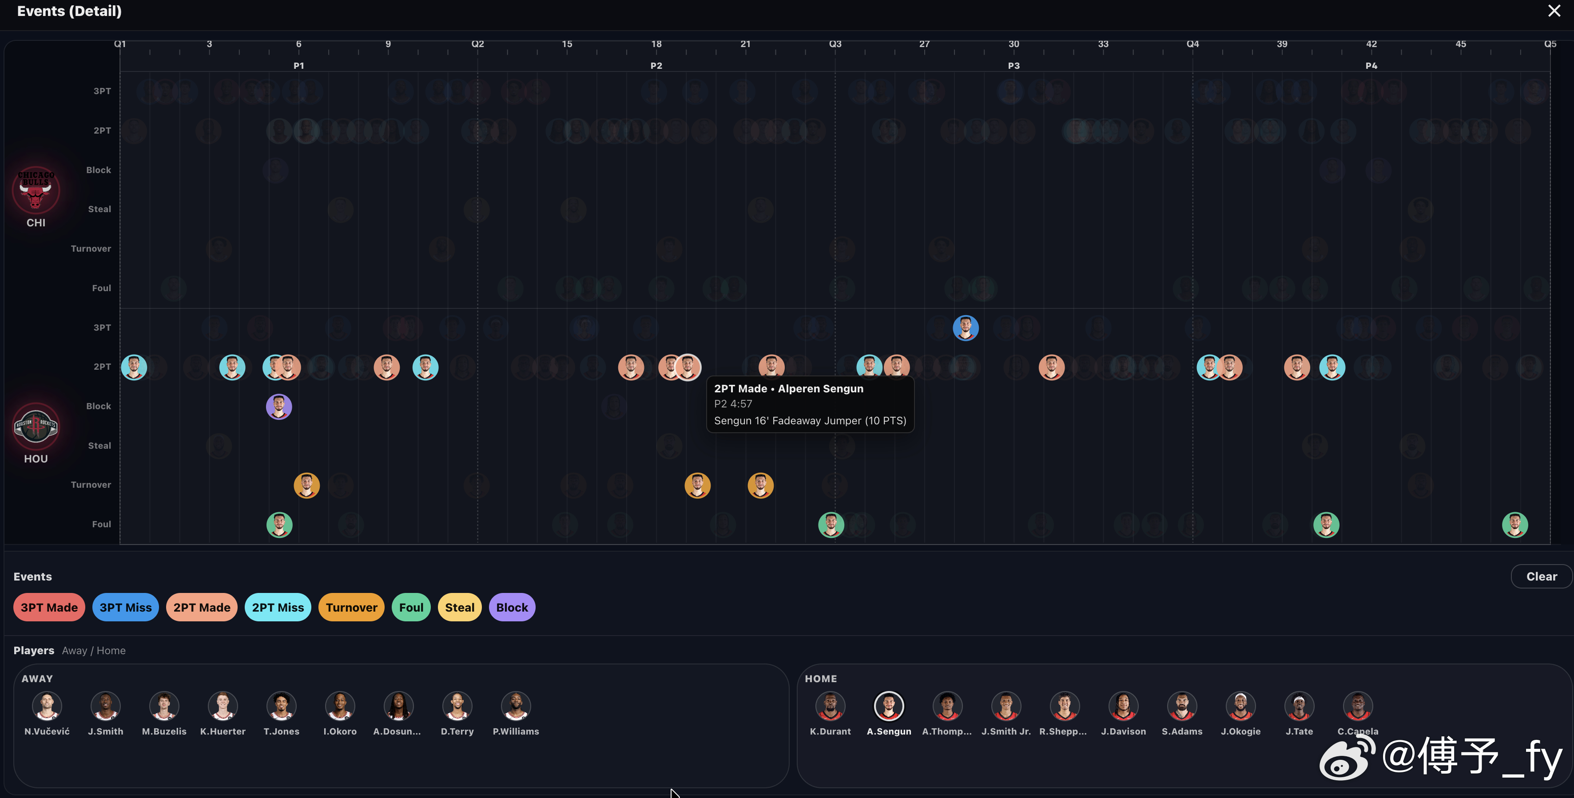Screen dimensions: 1574x798
Task: Click the Chicago Bulls team logo
Action: click(36, 189)
